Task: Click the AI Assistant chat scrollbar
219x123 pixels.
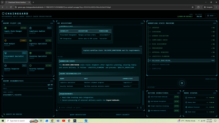Action: (143, 98)
